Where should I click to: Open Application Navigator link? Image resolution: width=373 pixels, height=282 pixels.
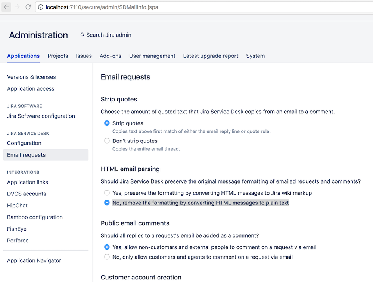[34, 260]
